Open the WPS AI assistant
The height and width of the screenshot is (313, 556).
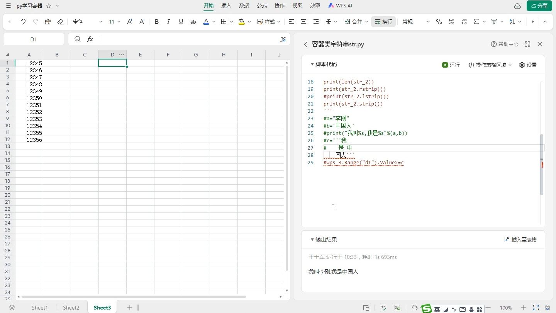[340, 6]
